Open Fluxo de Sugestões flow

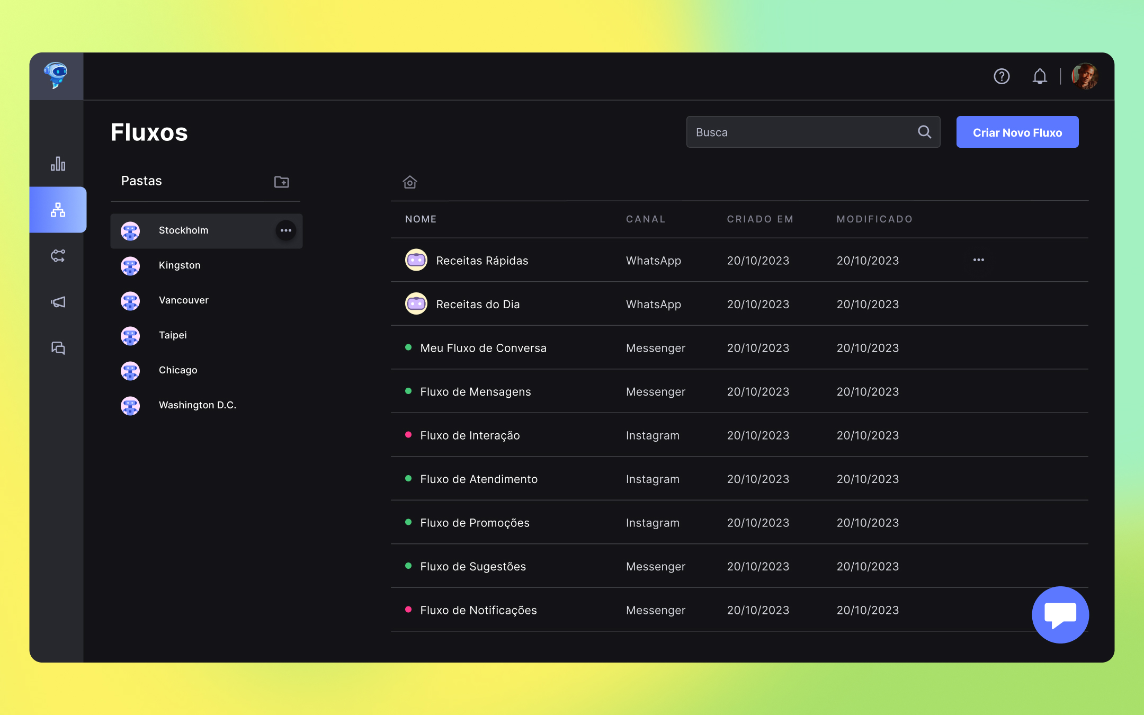pos(473,567)
